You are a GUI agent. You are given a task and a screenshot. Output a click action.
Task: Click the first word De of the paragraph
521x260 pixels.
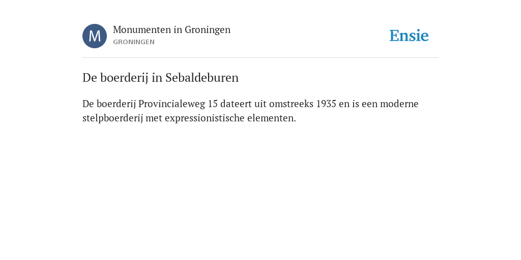[88, 104]
